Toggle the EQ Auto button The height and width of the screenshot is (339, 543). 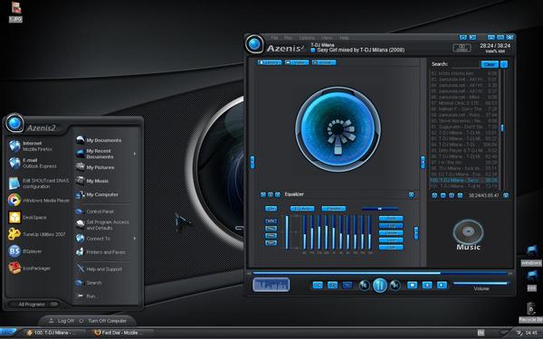pos(302,209)
